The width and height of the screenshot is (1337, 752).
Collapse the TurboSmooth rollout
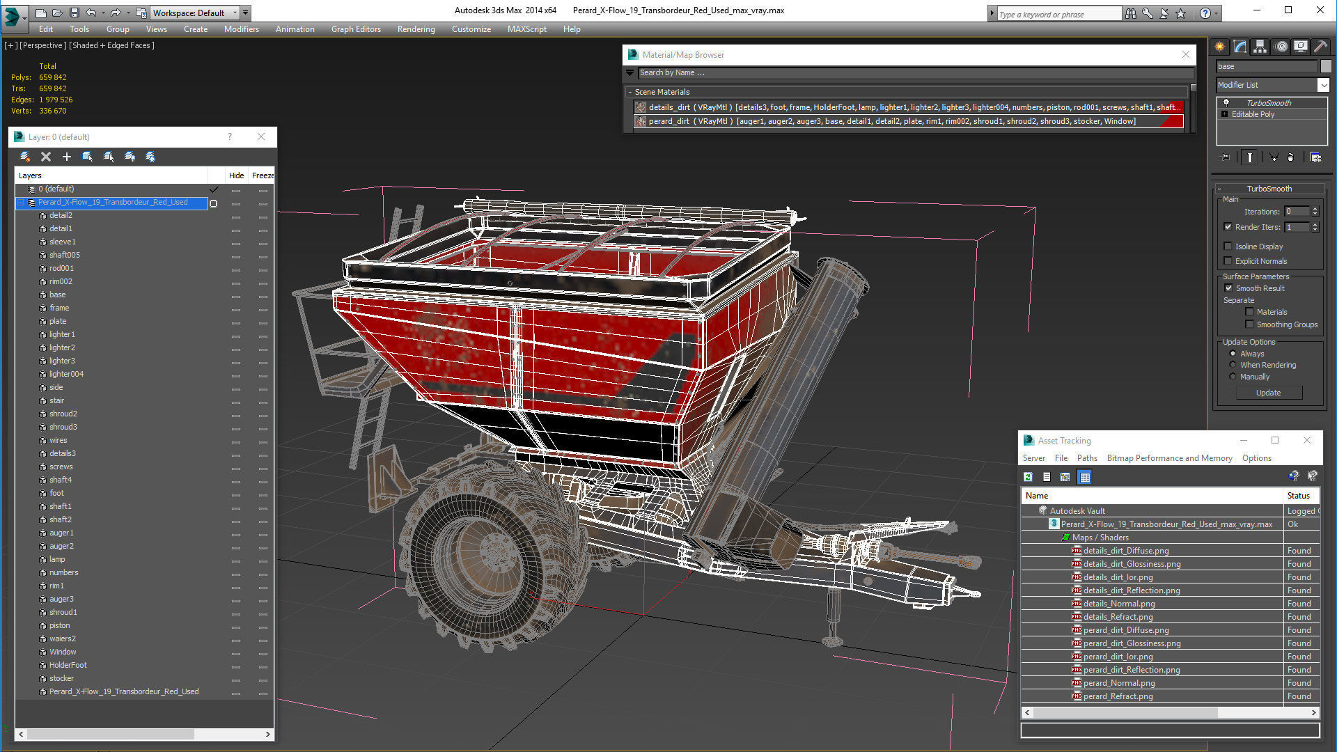(x=1219, y=189)
